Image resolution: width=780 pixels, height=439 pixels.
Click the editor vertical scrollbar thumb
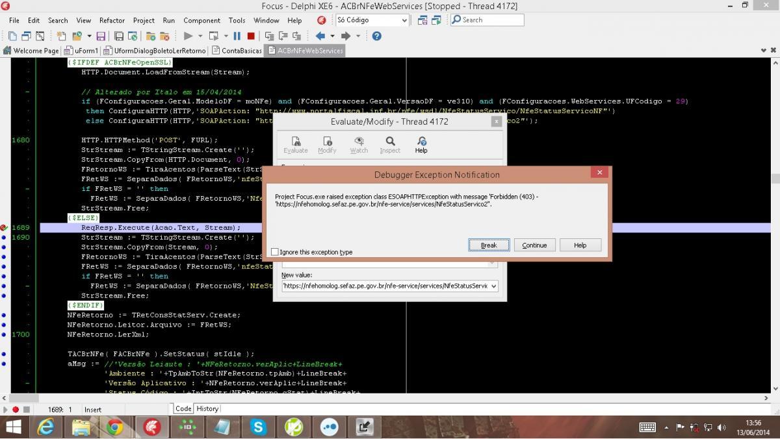click(x=775, y=179)
